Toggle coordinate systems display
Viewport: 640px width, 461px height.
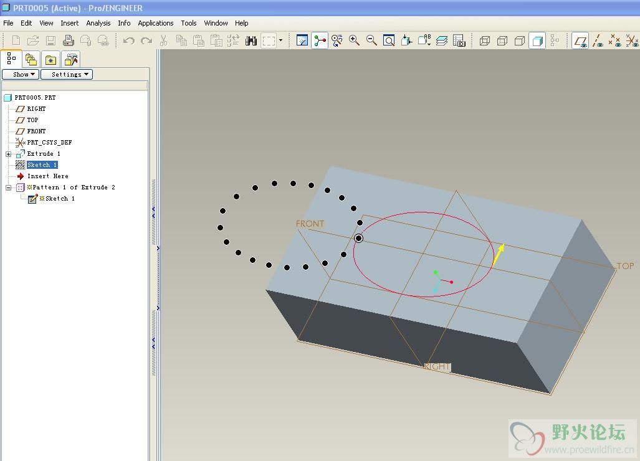(x=633, y=40)
